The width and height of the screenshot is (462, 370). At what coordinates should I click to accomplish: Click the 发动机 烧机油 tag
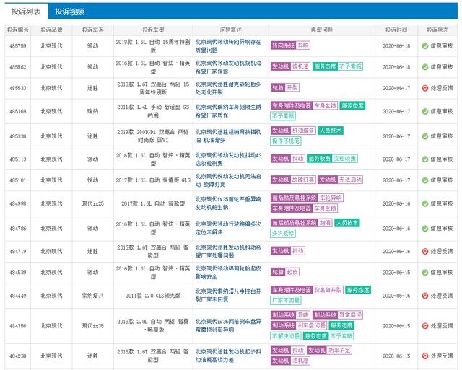(x=290, y=66)
